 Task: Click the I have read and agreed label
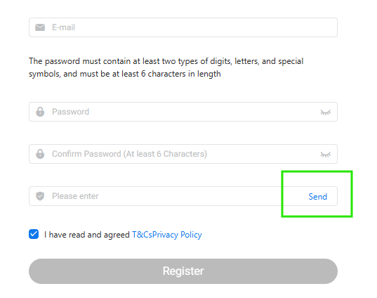[87, 235]
